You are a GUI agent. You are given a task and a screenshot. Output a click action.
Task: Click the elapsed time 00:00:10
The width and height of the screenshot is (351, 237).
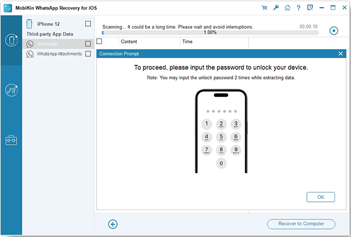(x=308, y=27)
